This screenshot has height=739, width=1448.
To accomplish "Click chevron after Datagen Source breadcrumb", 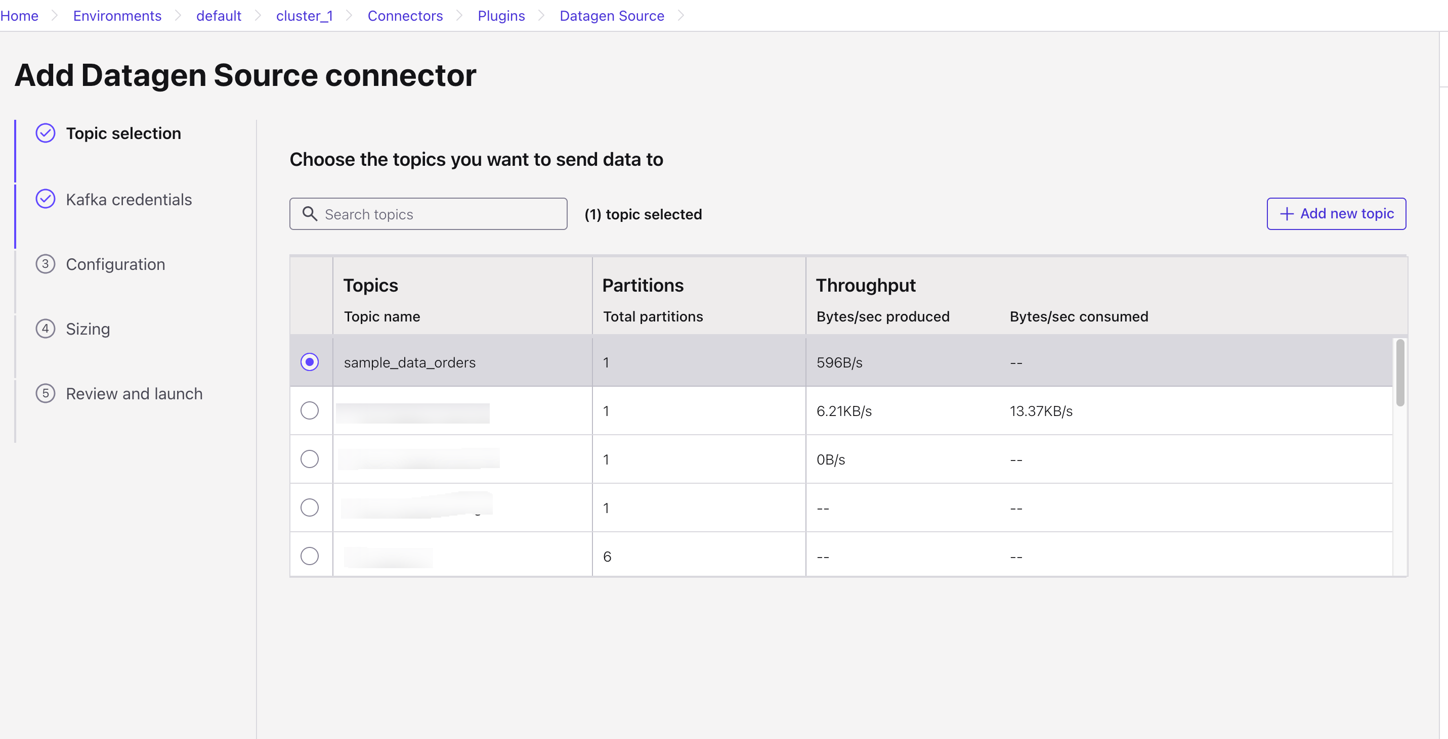I will pos(680,16).
